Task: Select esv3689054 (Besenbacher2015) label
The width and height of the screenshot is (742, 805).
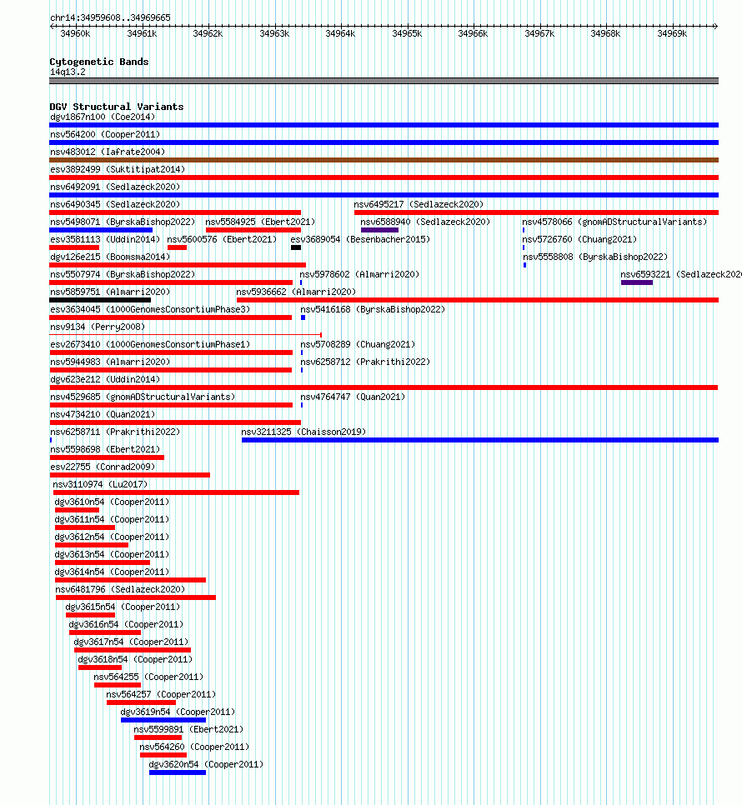Action: point(360,239)
